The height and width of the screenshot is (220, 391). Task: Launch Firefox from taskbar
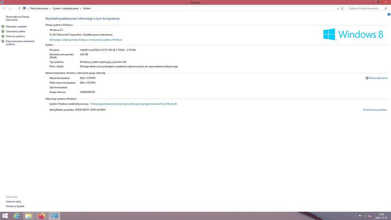click(41, 216)
